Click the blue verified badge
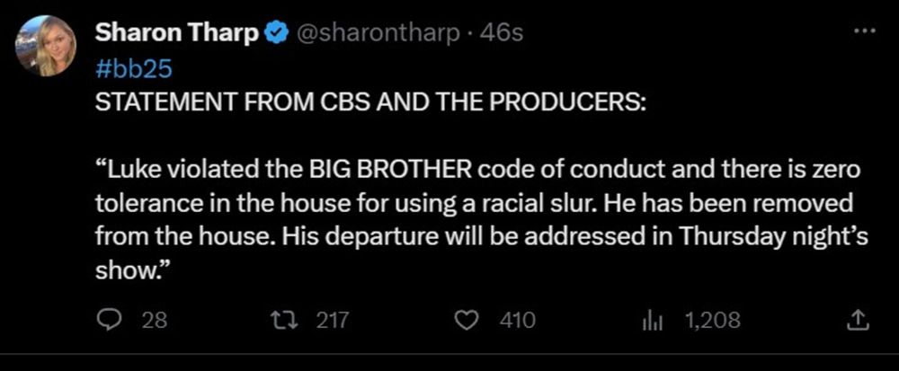The height and width of the screenshot is (371, 899). pyautogui.click(x=277, y=33)
